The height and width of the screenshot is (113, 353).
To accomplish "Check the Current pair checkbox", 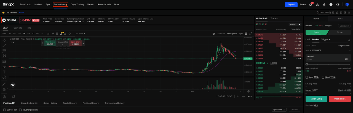I will pyautogui.click(x=4, y=110).
